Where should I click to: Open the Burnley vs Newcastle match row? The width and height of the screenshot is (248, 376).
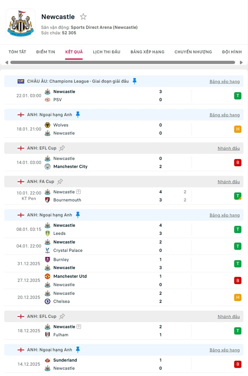(x=117, y=263)
